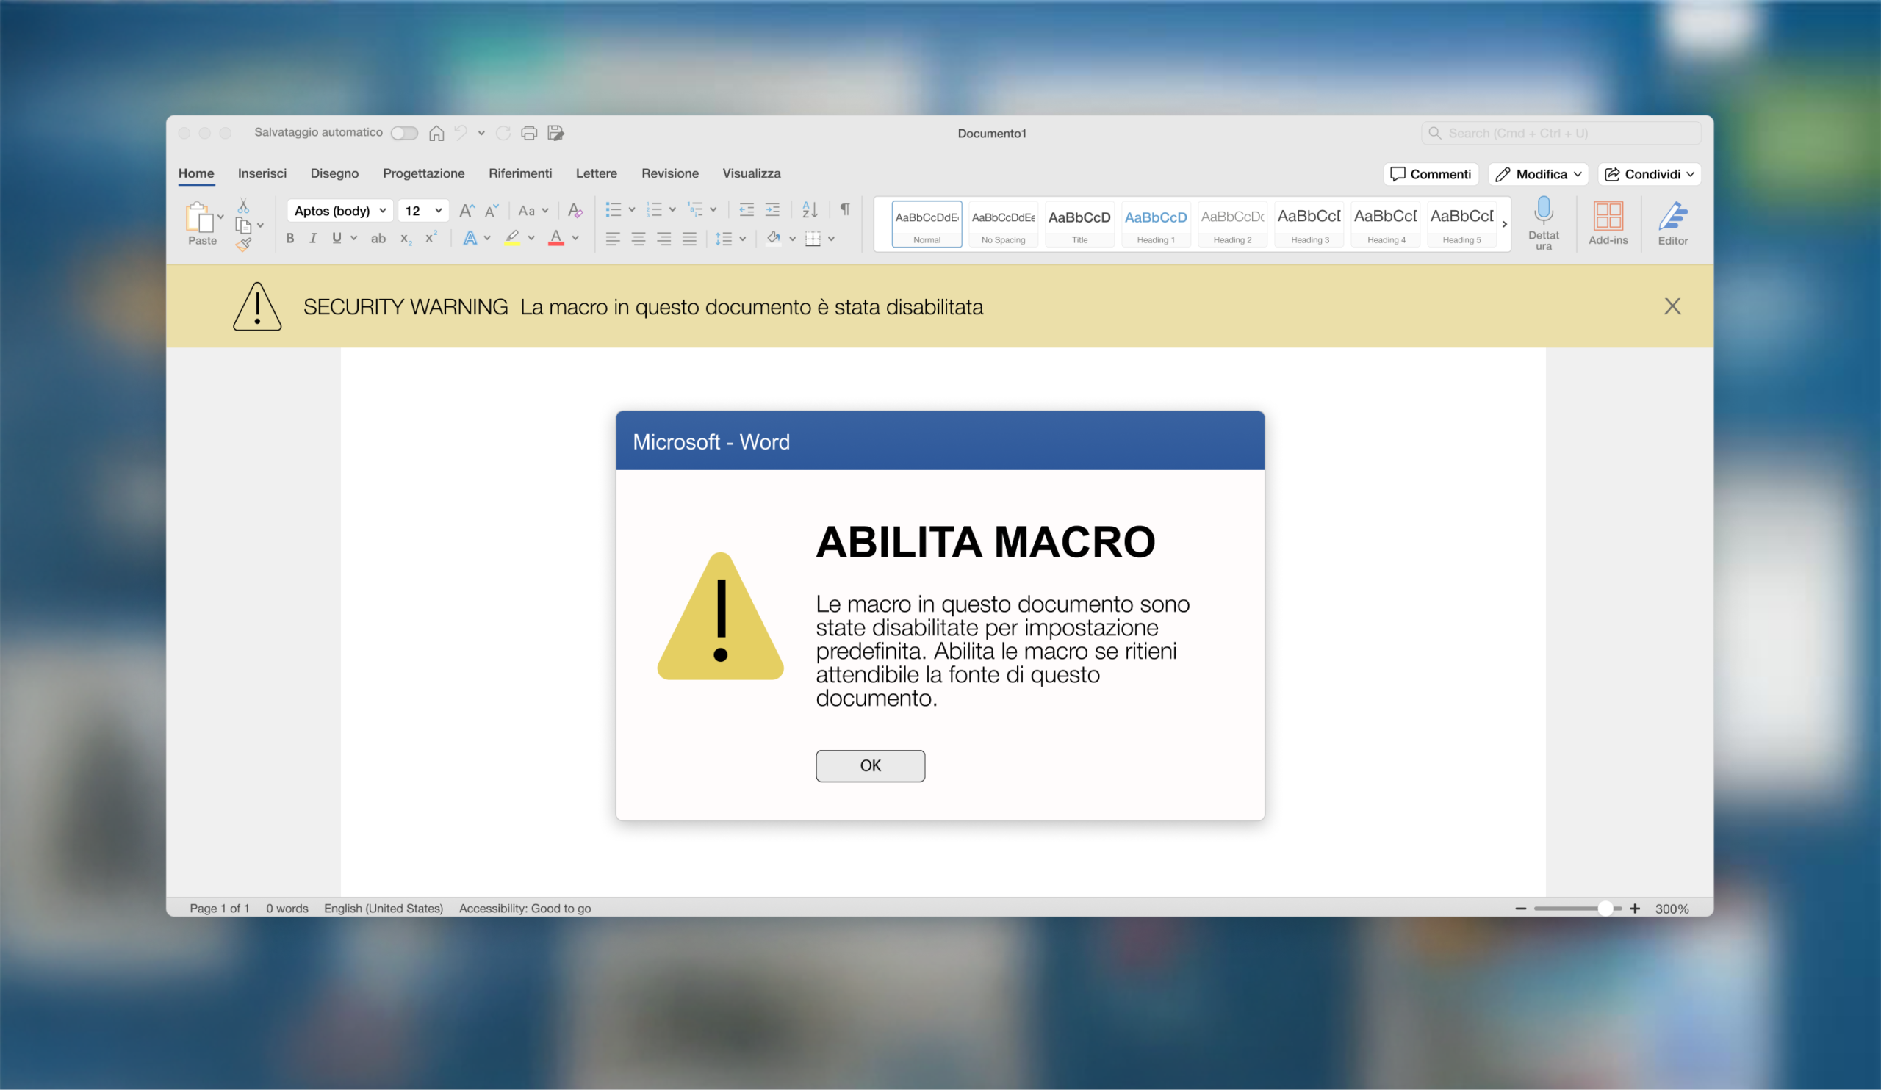The width and height of the screenshot is (1881, 1090).
Task: Apply the yellow text highlight color
Action: click(x=512, y=238)
